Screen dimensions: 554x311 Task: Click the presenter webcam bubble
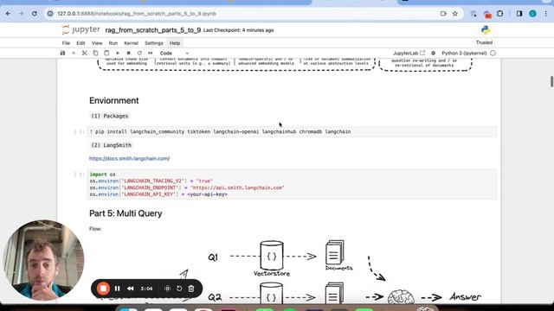point(43,260)
